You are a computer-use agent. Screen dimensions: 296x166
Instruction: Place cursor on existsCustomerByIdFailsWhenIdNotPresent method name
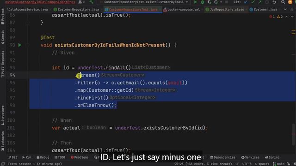point(110,45)
